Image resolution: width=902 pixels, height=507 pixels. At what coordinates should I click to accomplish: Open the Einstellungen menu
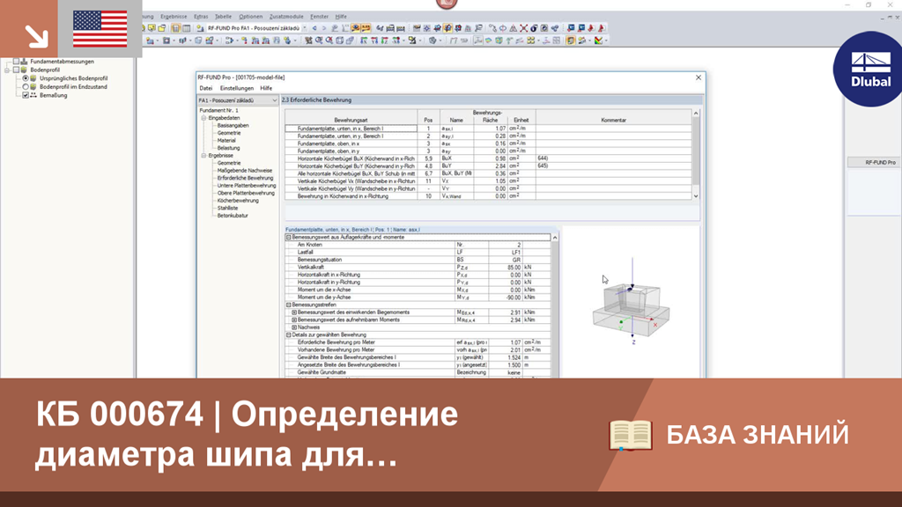[236, 89]
